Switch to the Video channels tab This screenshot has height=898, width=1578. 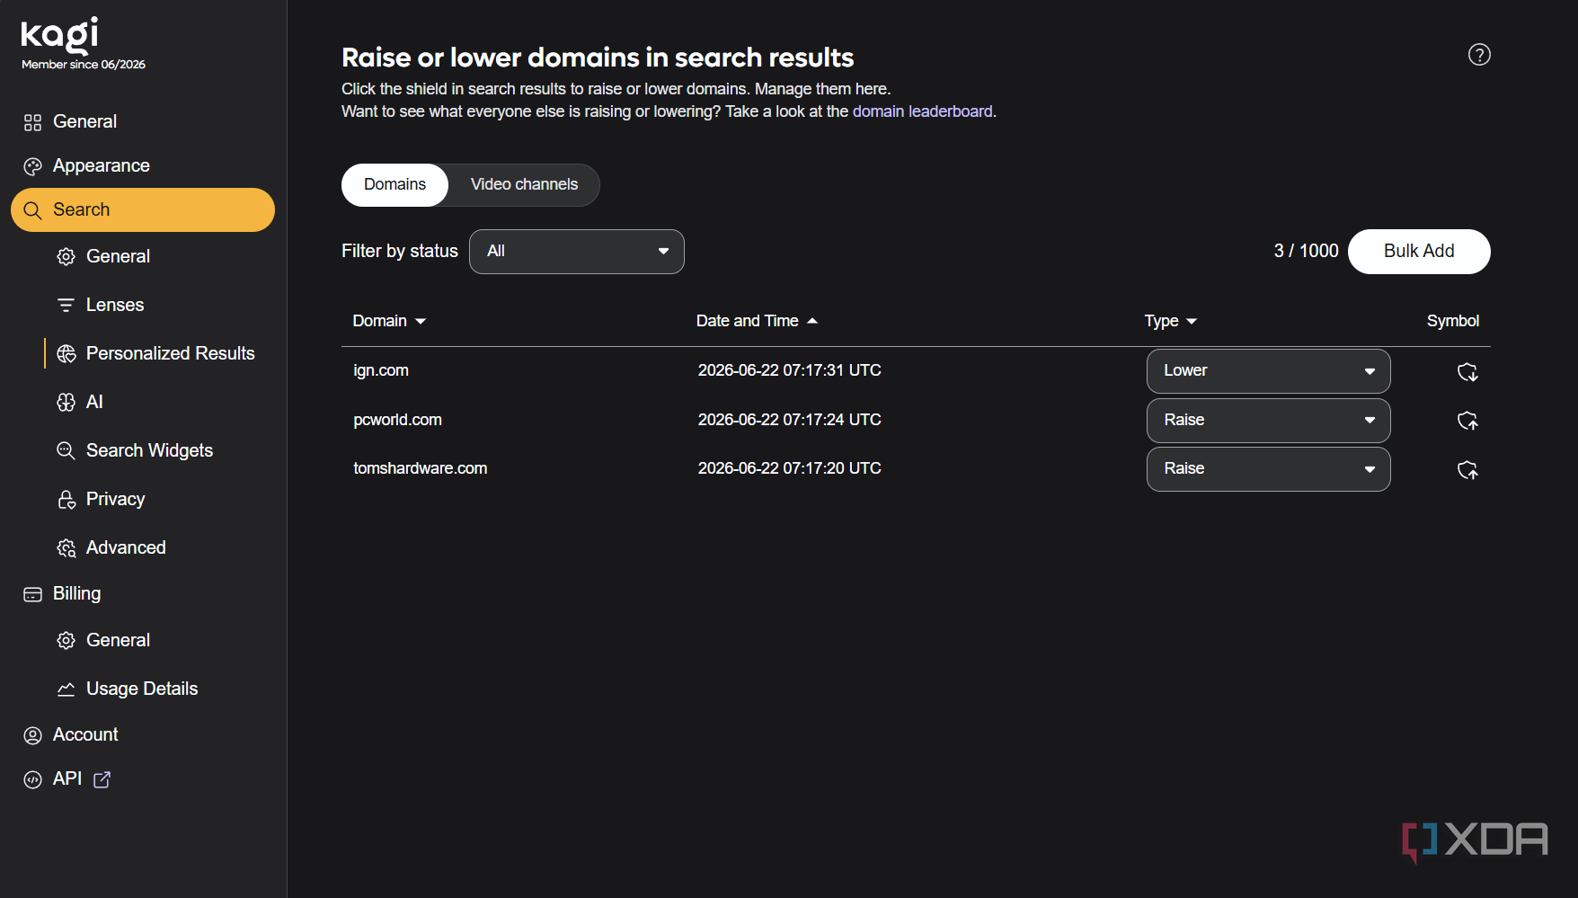pos(524,184)
